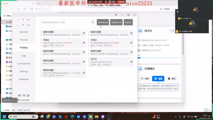Refresh the 星星加速器 times1756223604 profile
This screenshot has height=120, width=213.
coord(84,33)
